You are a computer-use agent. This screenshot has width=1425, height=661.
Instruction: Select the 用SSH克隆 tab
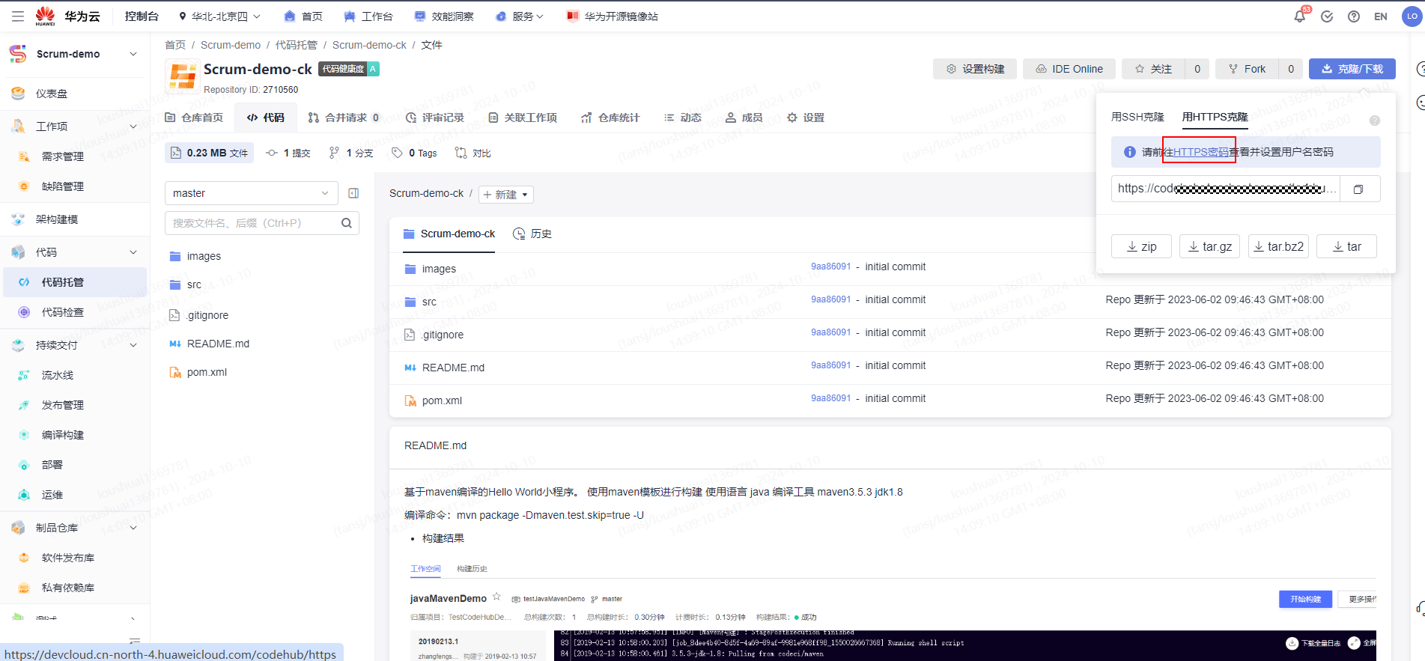click(1137, 117)
